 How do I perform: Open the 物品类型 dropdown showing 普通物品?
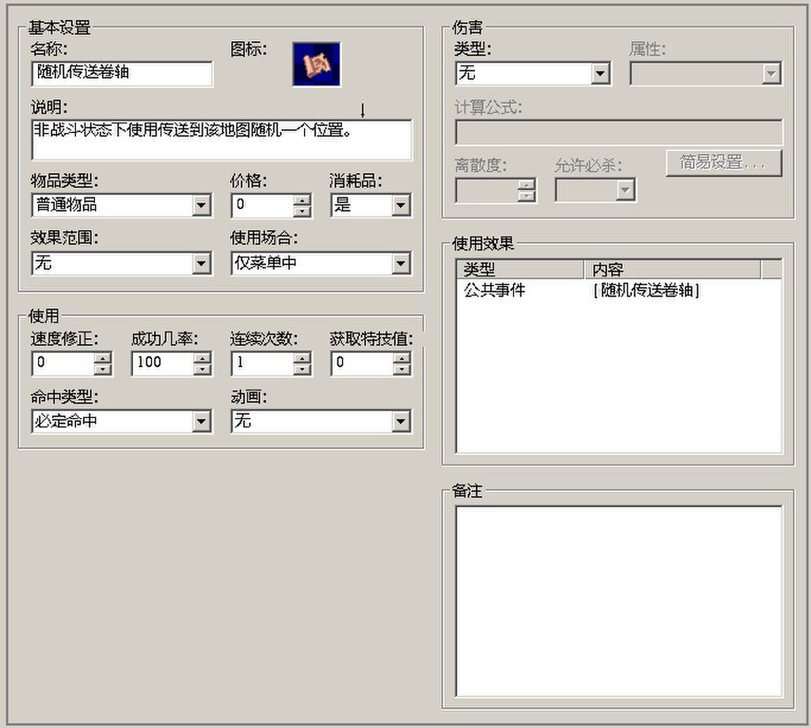pos(122,205)
